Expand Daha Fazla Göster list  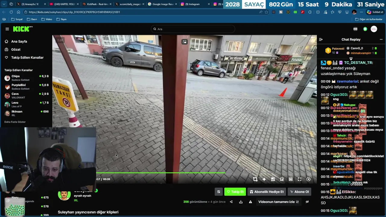[x=15, y=122]
